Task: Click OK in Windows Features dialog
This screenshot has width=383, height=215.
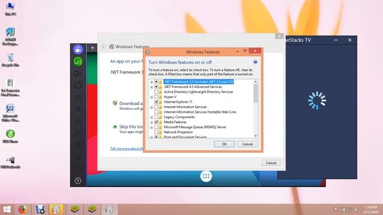Action: [224, 144]
